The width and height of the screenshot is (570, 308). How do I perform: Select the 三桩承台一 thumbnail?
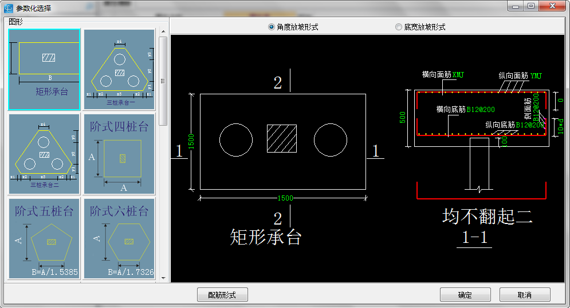[x=119, y=69]
